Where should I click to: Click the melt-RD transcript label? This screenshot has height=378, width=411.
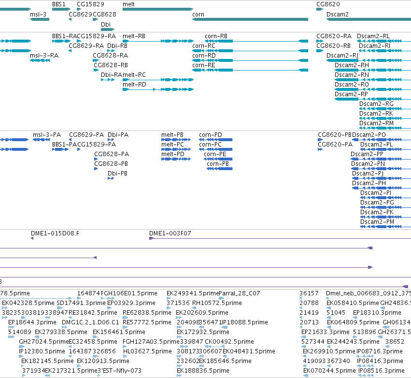click(134, 85)
